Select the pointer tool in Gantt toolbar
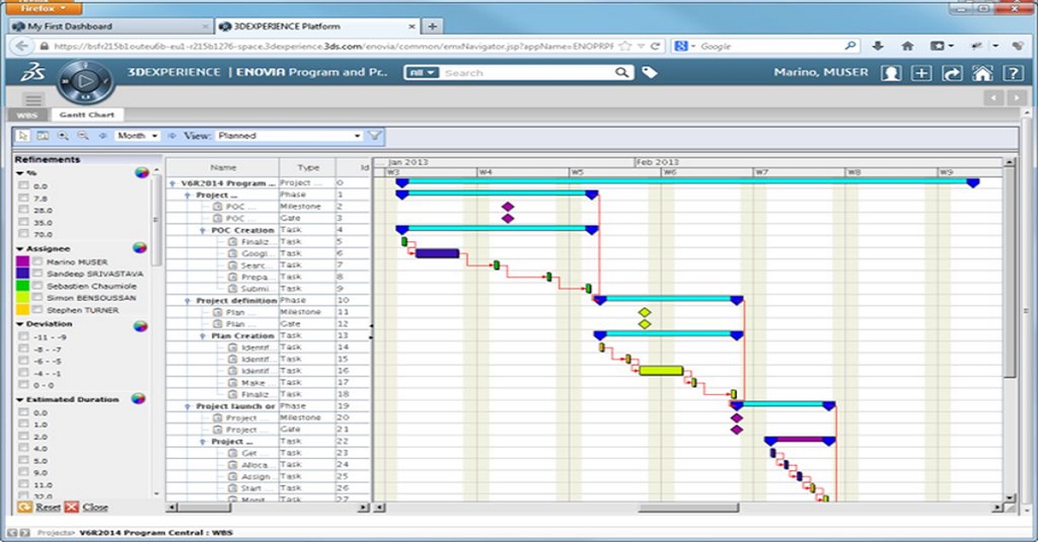Viewport: 1038px width, 542px height. pyautogui.click(x=23, y=136)
